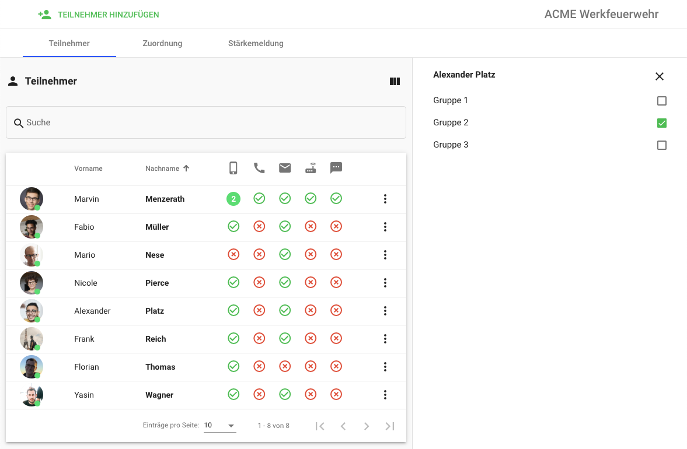Uncheck the Gruppe 2 checkbox
The image size is (687, 449).
pos(661,123)
